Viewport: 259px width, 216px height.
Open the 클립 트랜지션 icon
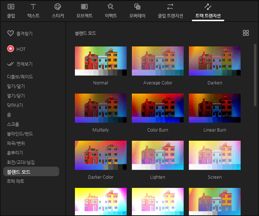click(170, 7)
